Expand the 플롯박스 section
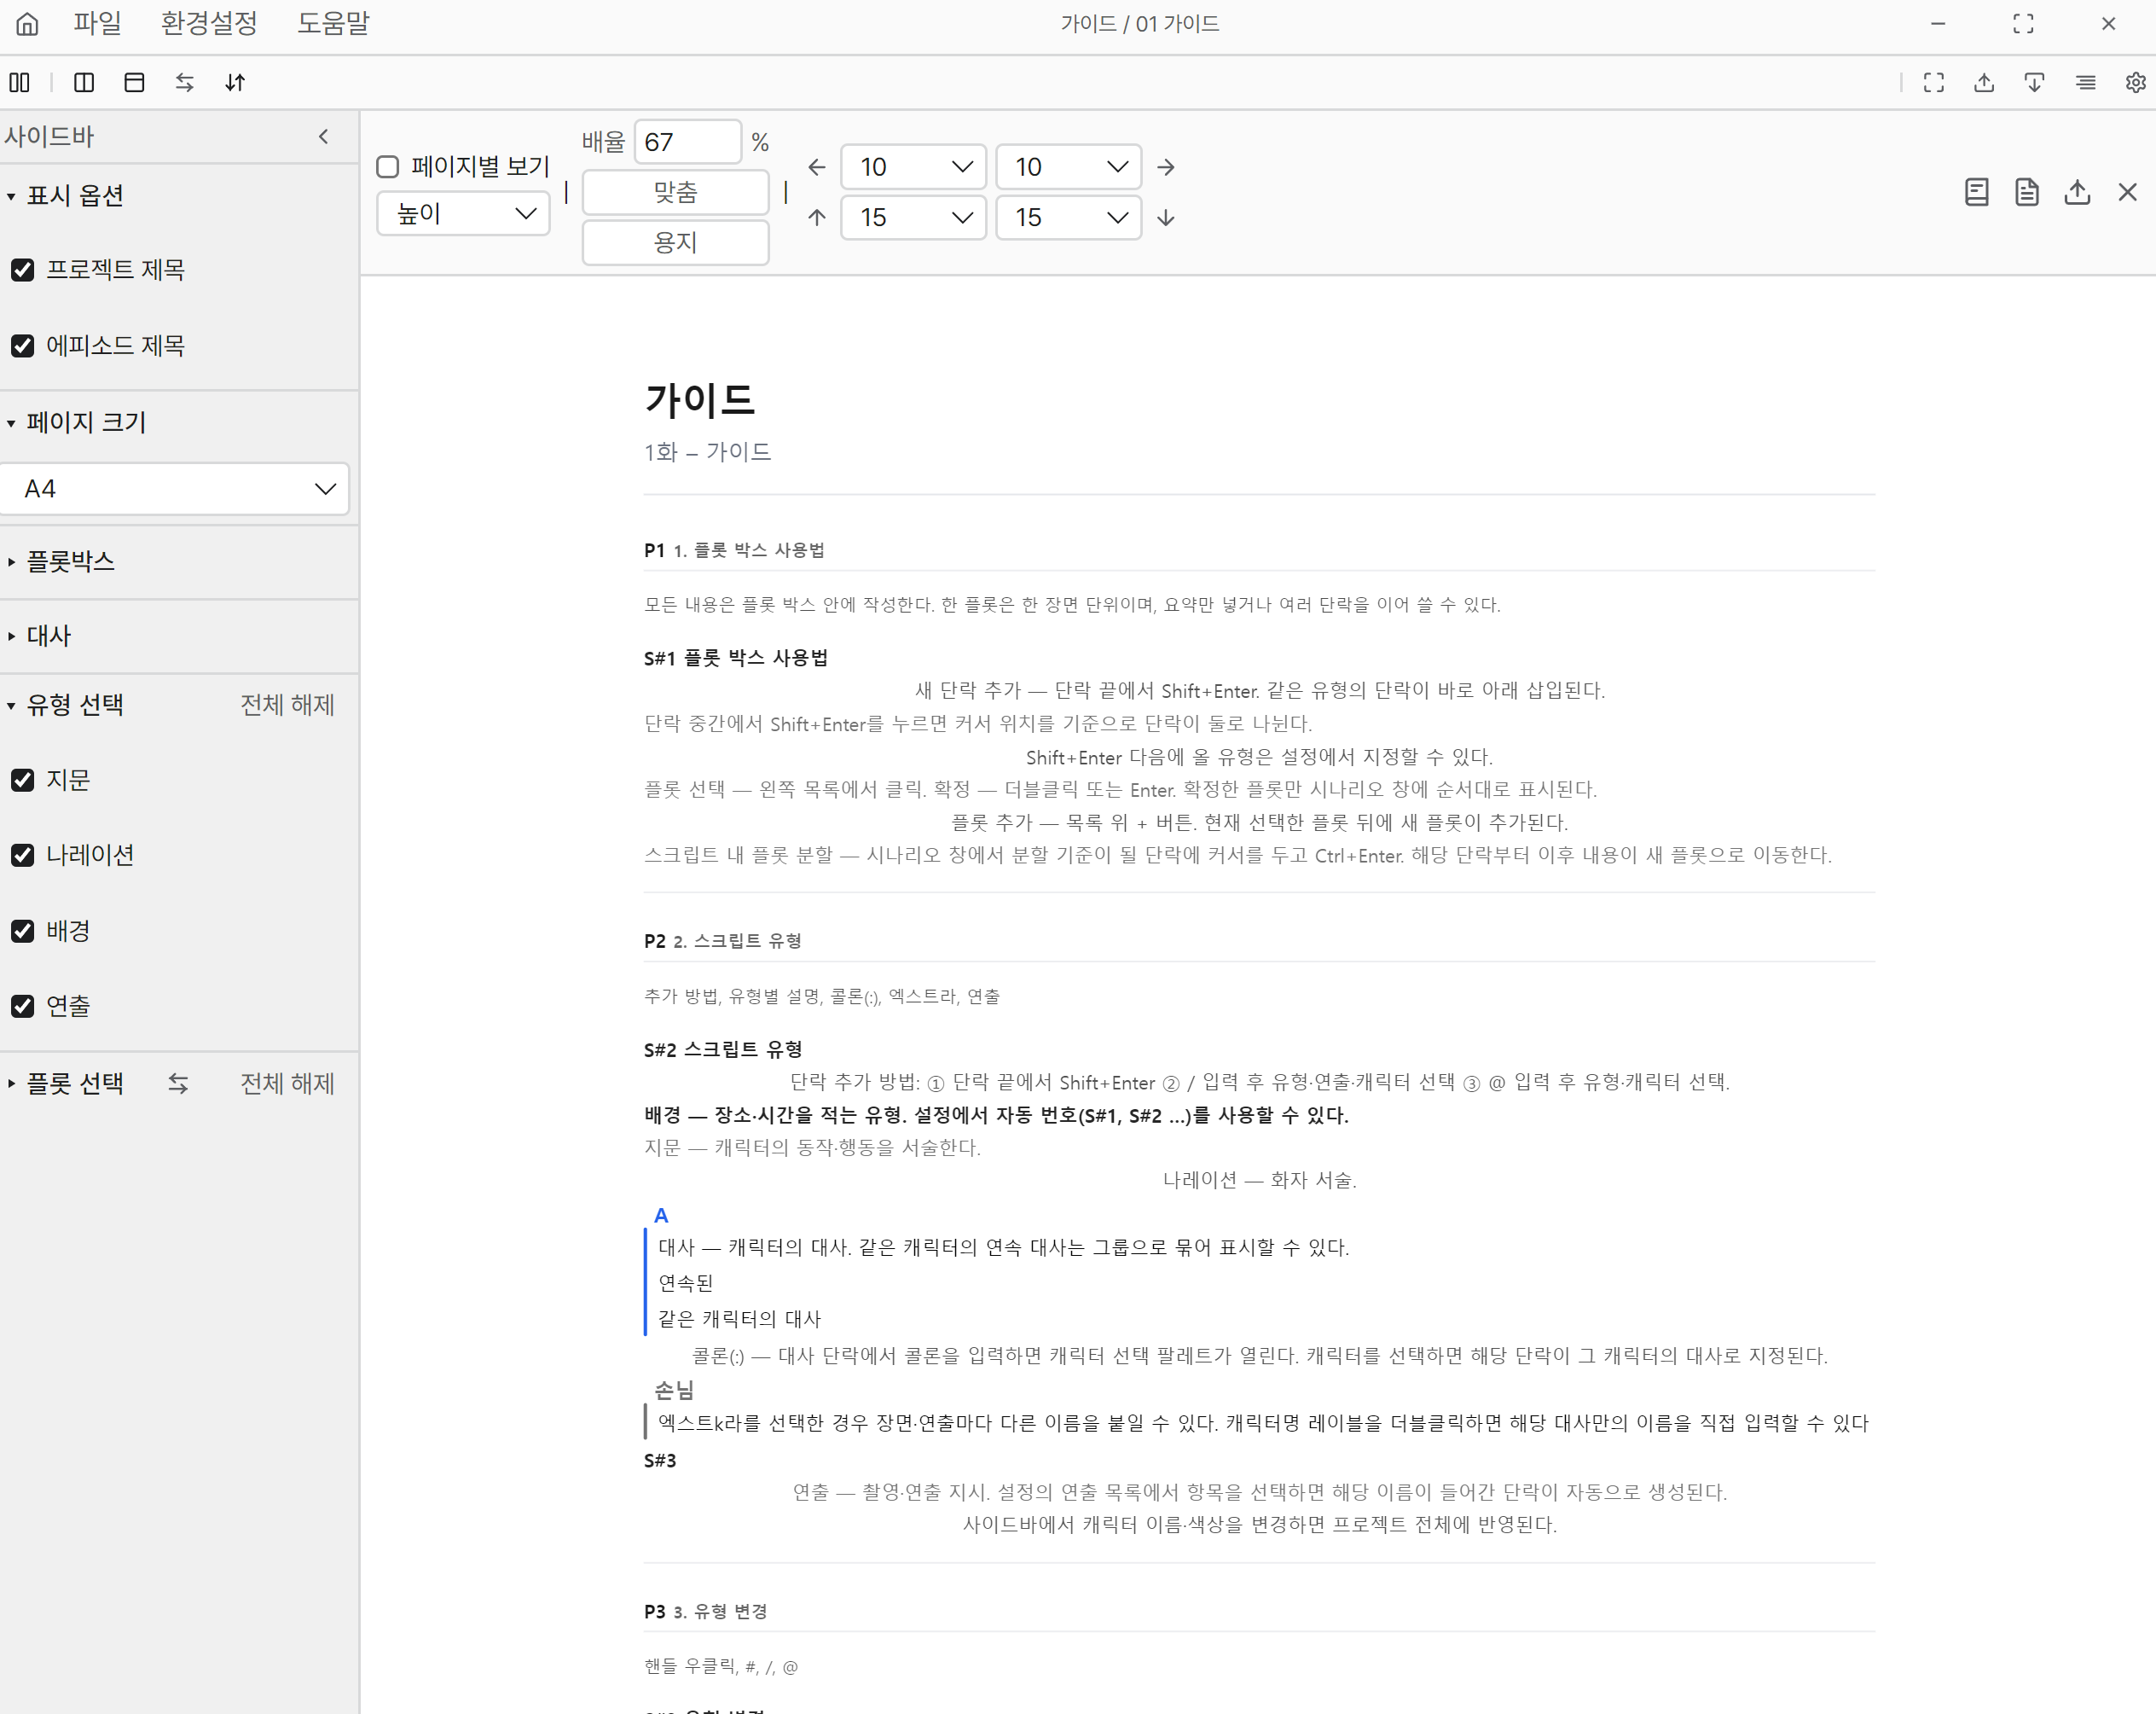Image resolution: width=2156 pixels, height=1714 pixels. [60, 561]
